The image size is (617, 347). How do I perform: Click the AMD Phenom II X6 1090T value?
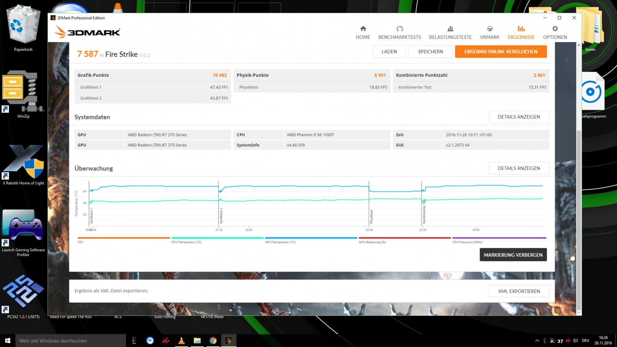click(310, 135)
